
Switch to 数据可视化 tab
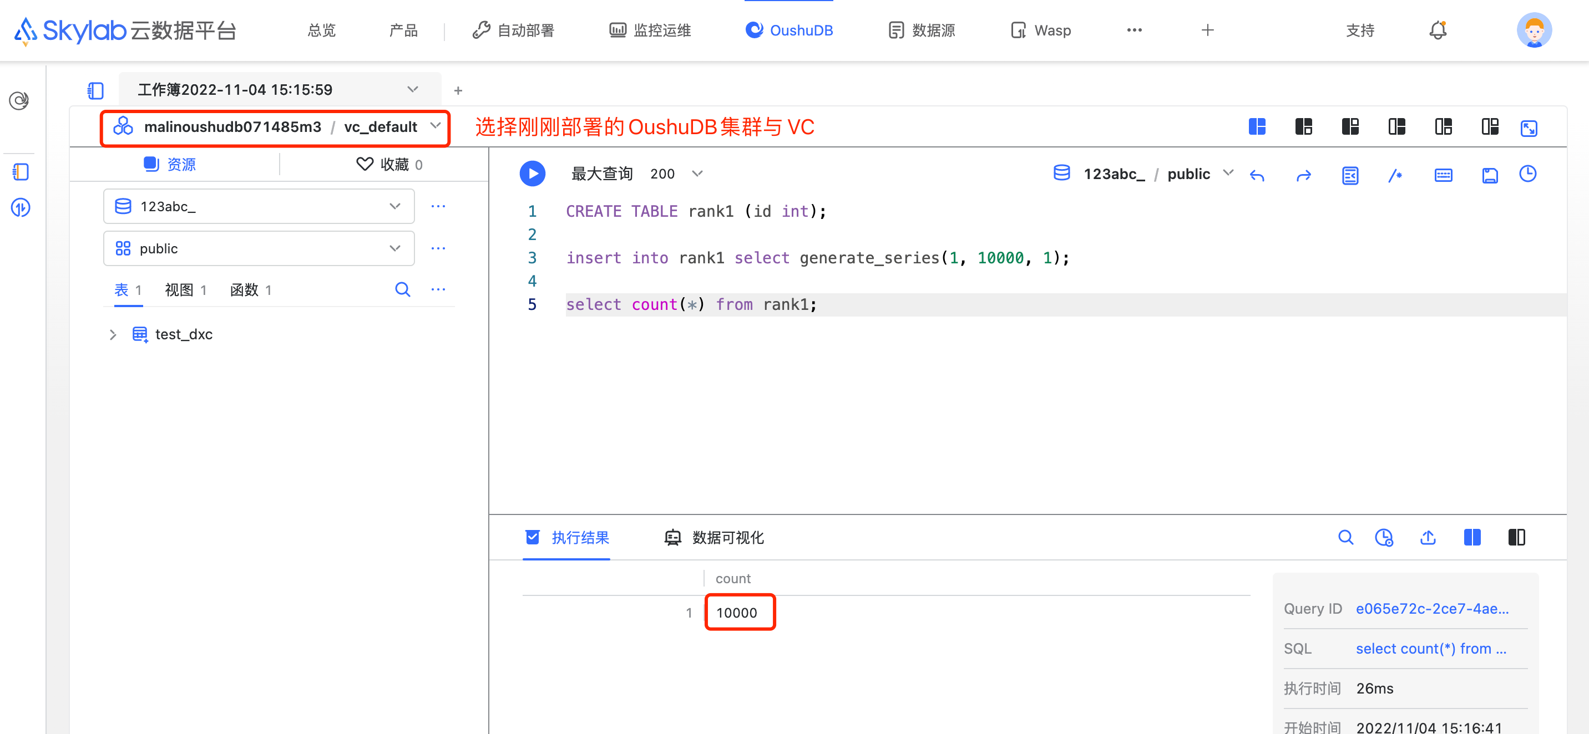713,537
